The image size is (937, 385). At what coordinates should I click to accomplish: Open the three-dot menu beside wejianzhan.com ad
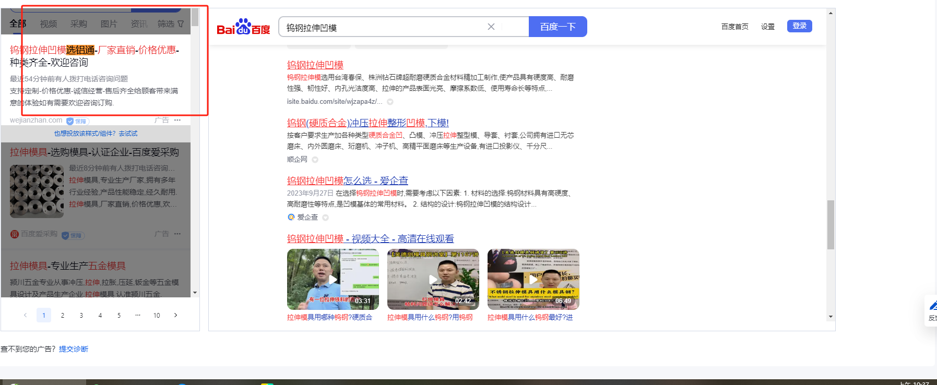point(177,120)
